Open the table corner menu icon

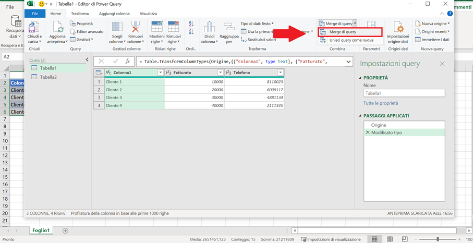(99, 72)
